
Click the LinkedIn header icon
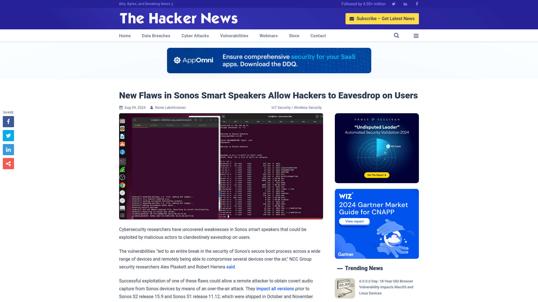(405, 4)
